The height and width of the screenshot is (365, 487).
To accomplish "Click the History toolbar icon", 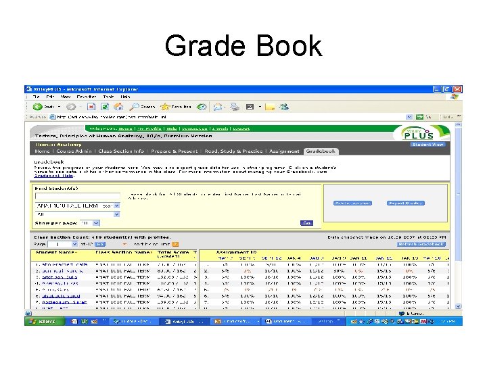I will point(202,107).
